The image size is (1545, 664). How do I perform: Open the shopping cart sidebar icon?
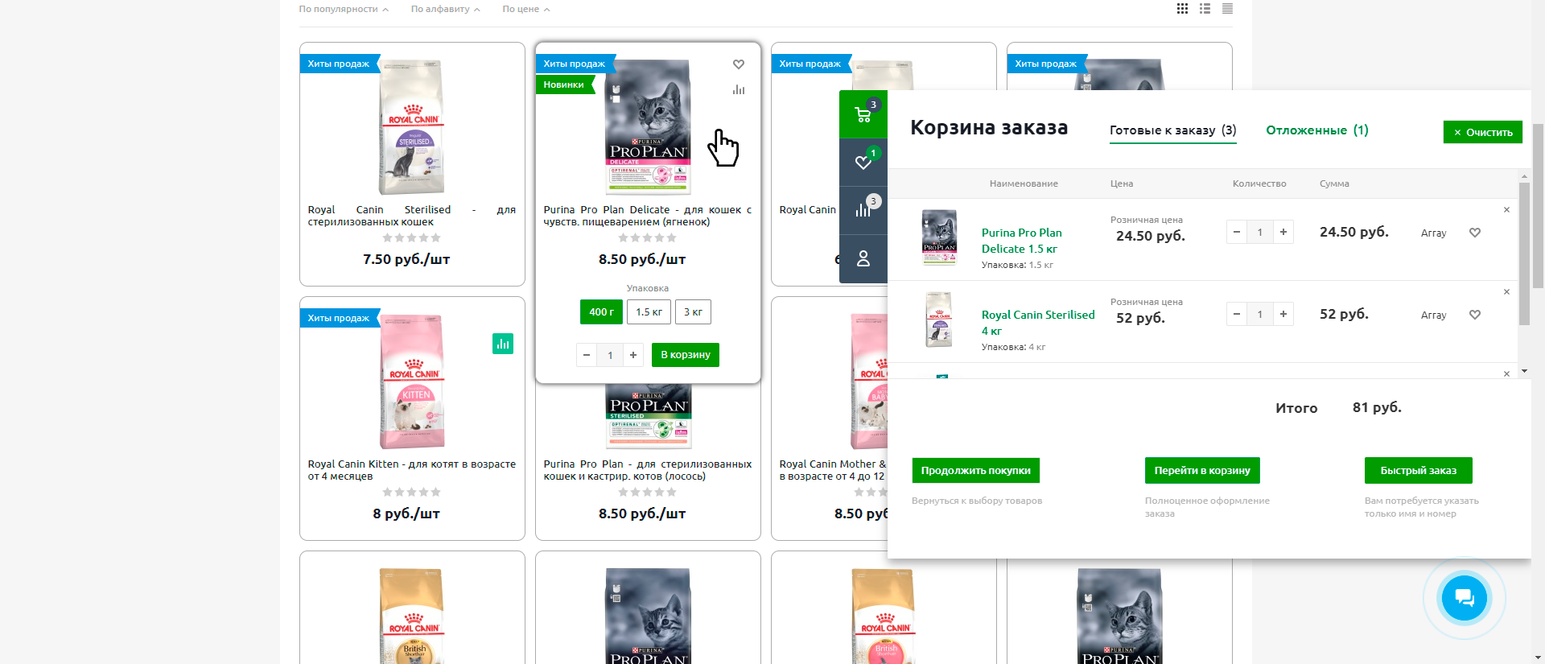pyautogui.click(x=863, y=114)
